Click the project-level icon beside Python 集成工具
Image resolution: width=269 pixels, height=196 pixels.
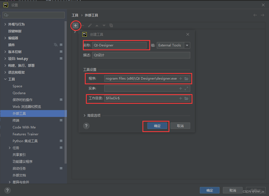click(x=61, y=141)
